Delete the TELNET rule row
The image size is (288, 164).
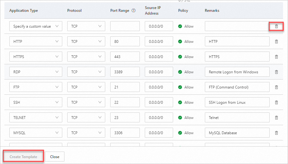pos(276,118)
